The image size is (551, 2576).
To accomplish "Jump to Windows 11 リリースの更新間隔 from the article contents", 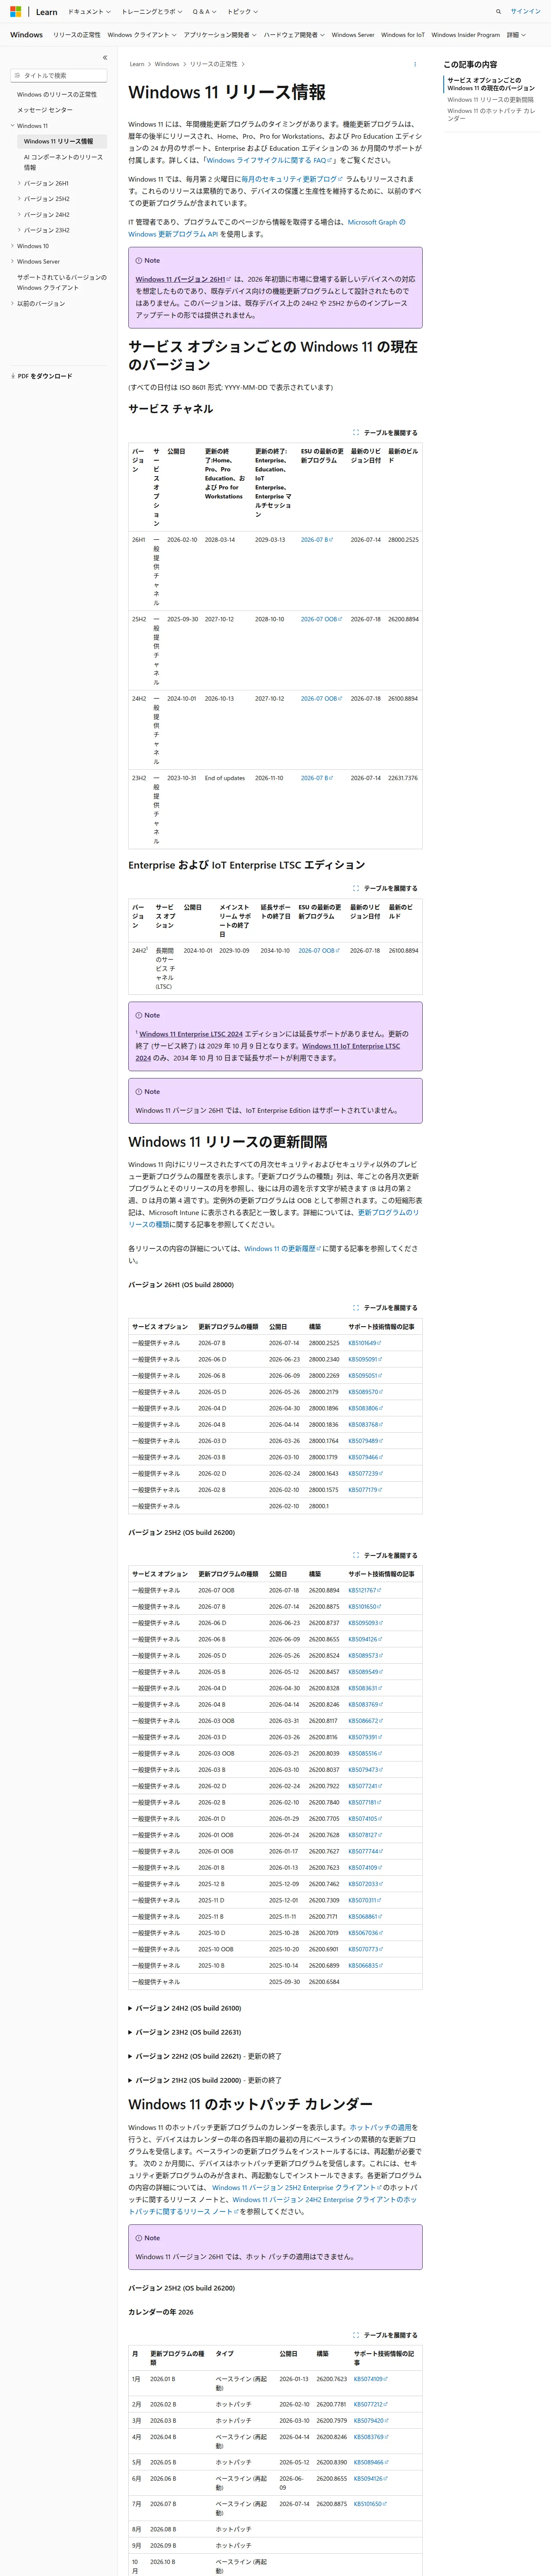I will pos(490,100).
